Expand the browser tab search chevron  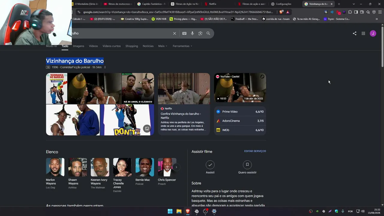click(x=354, y=4)
